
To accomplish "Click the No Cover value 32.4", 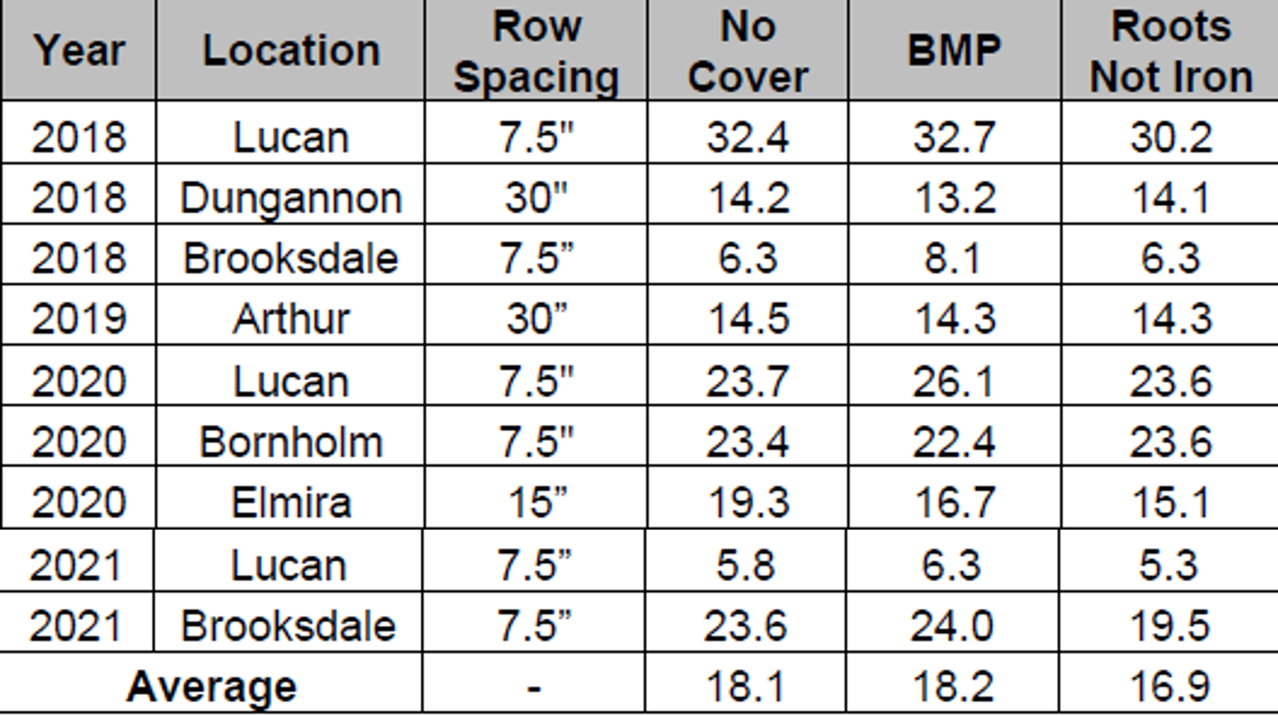I will pos(748,136).
